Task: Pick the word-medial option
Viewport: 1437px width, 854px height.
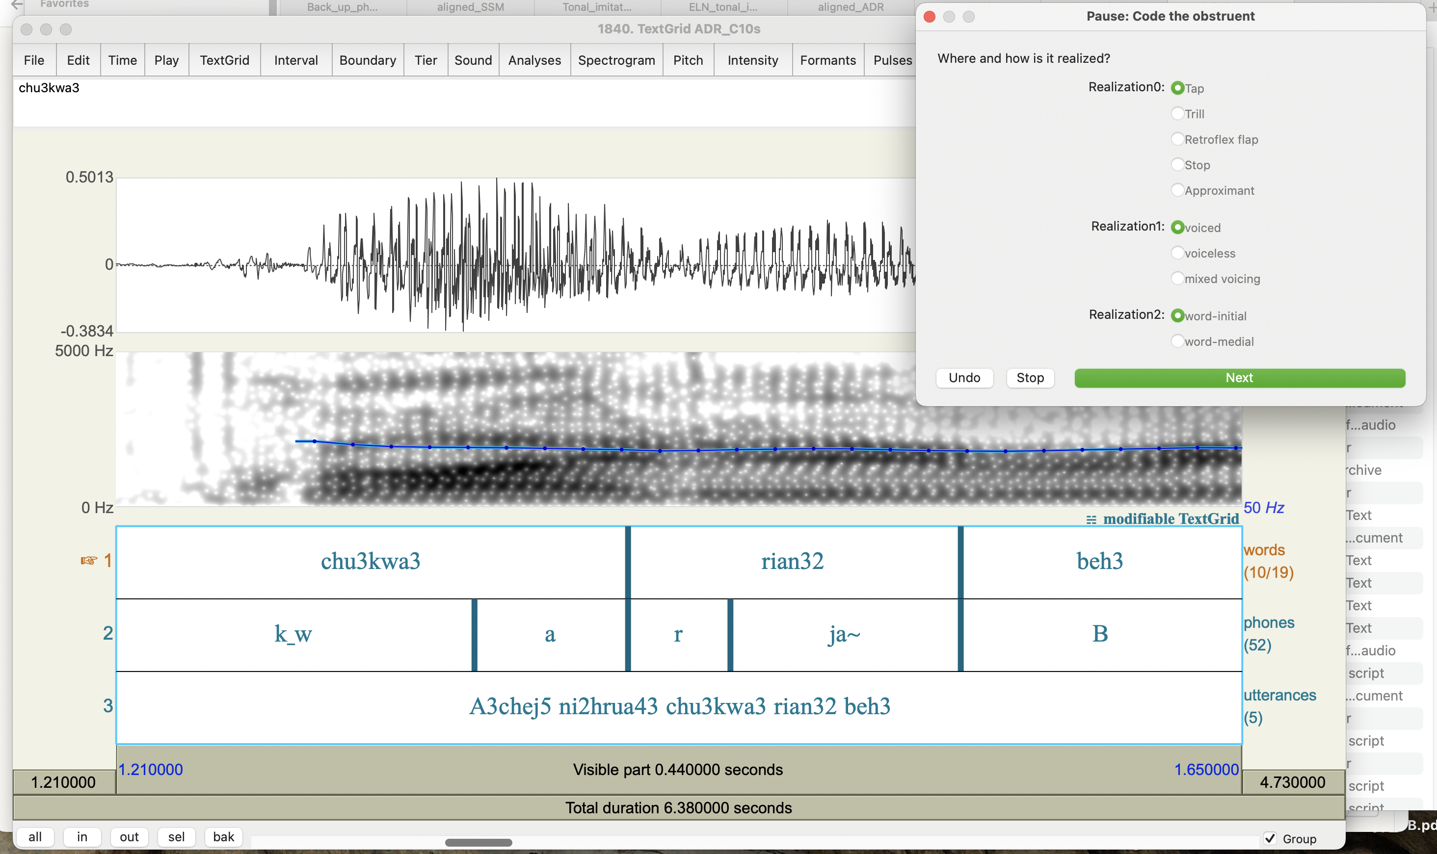Action: pos(1177,341)
